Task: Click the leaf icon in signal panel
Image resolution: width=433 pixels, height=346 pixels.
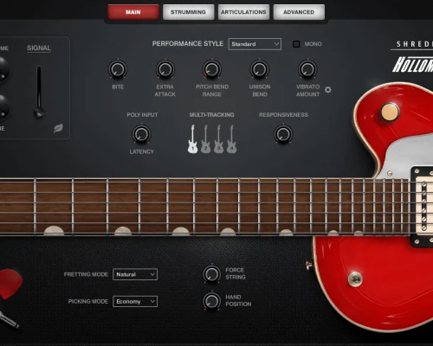Action: click(58, 128)
